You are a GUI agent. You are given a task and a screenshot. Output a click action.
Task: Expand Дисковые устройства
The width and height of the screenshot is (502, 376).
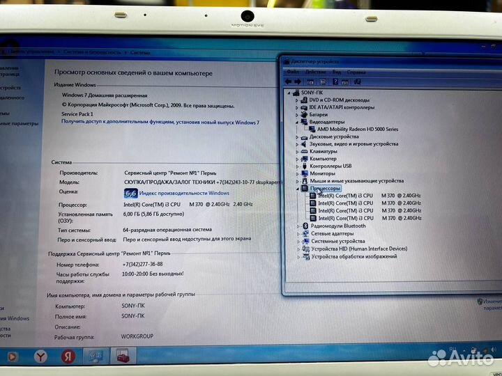tap(297, 137)
